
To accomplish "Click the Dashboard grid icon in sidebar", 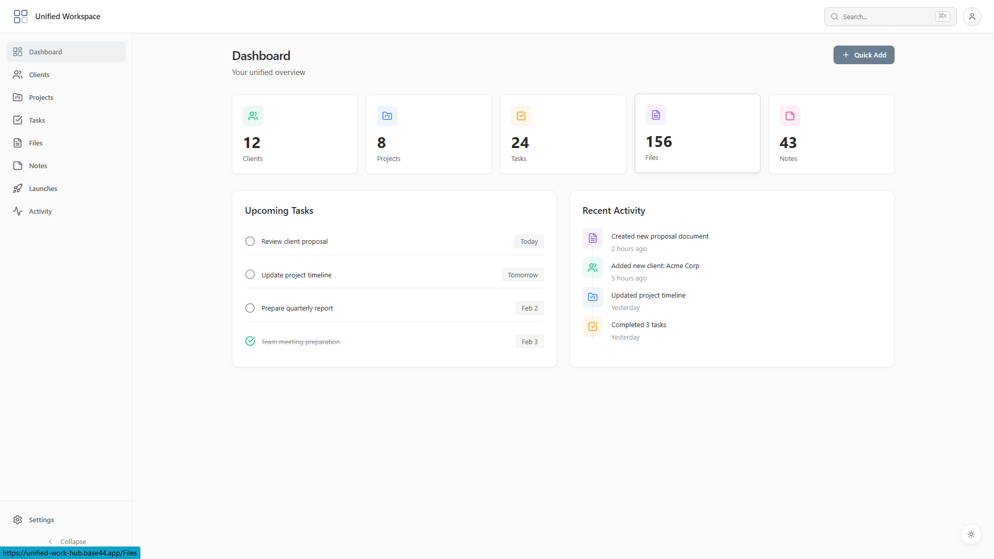I will (x=18, y=52).
